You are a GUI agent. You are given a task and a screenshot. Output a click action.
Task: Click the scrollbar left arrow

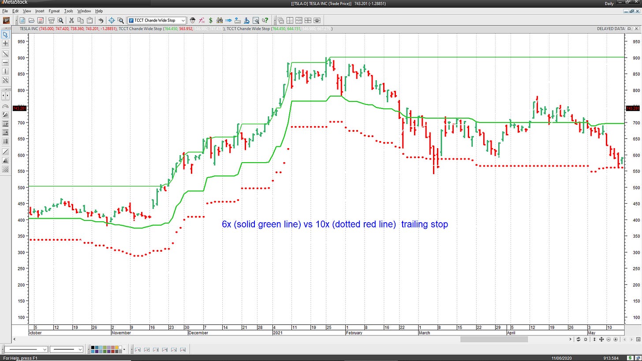pyautogui.click(x=15, y=339)
